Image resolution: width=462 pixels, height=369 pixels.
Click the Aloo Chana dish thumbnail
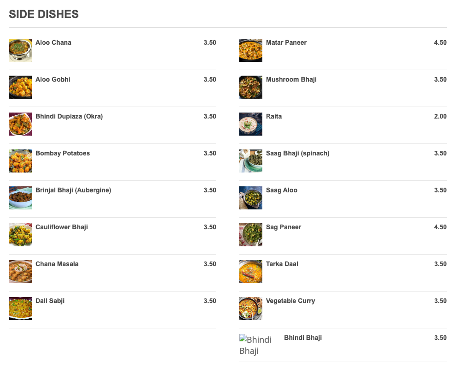(x=20, y=50)
